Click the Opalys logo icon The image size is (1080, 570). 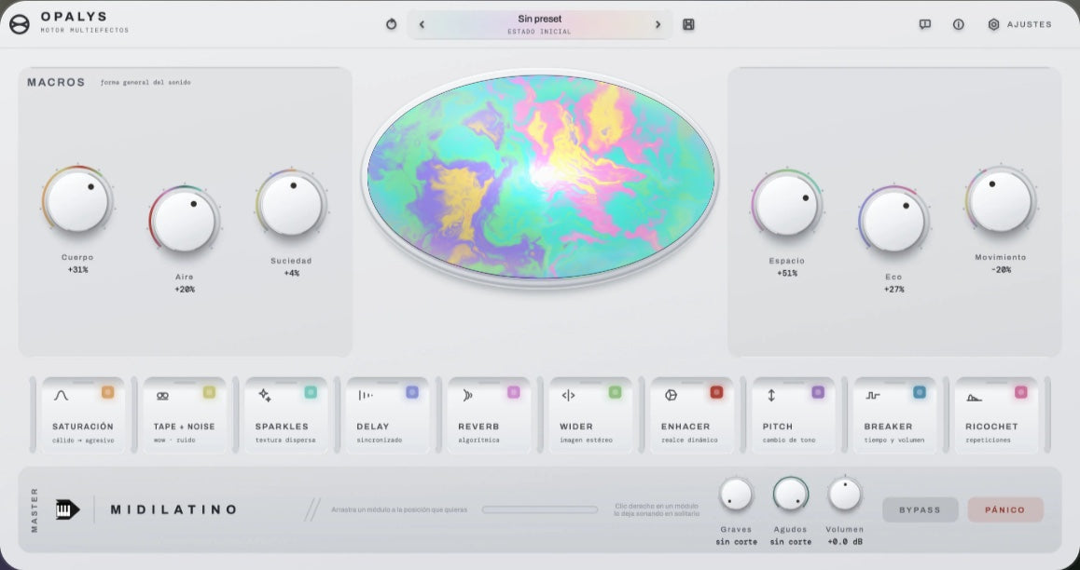click(x=20, y=24)
